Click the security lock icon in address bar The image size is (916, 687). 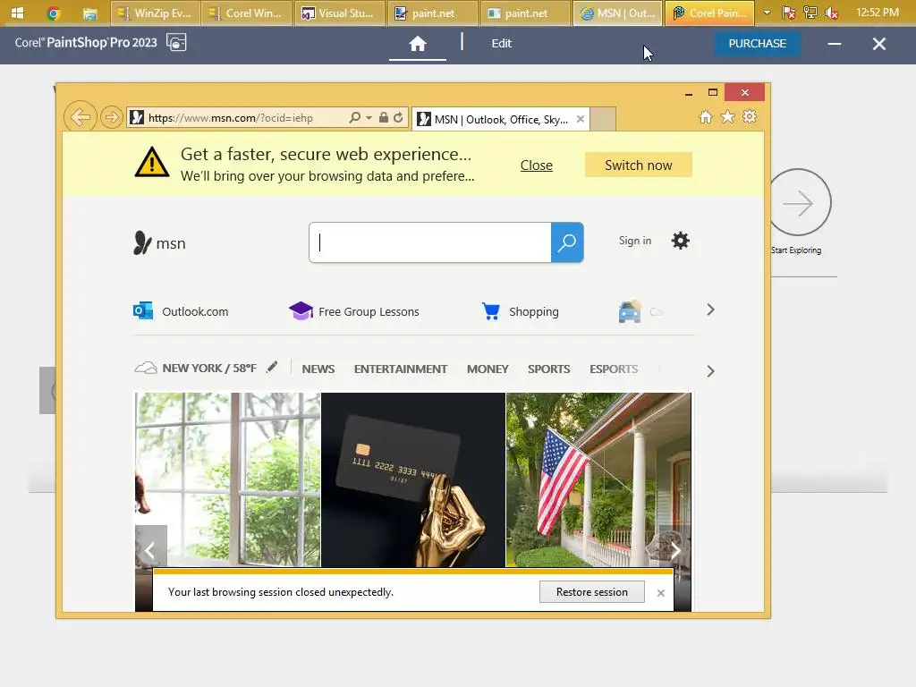[383, 117]
